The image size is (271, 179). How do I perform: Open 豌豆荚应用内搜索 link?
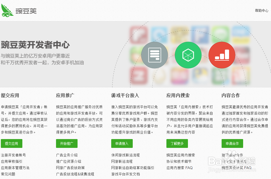[180, 155]
